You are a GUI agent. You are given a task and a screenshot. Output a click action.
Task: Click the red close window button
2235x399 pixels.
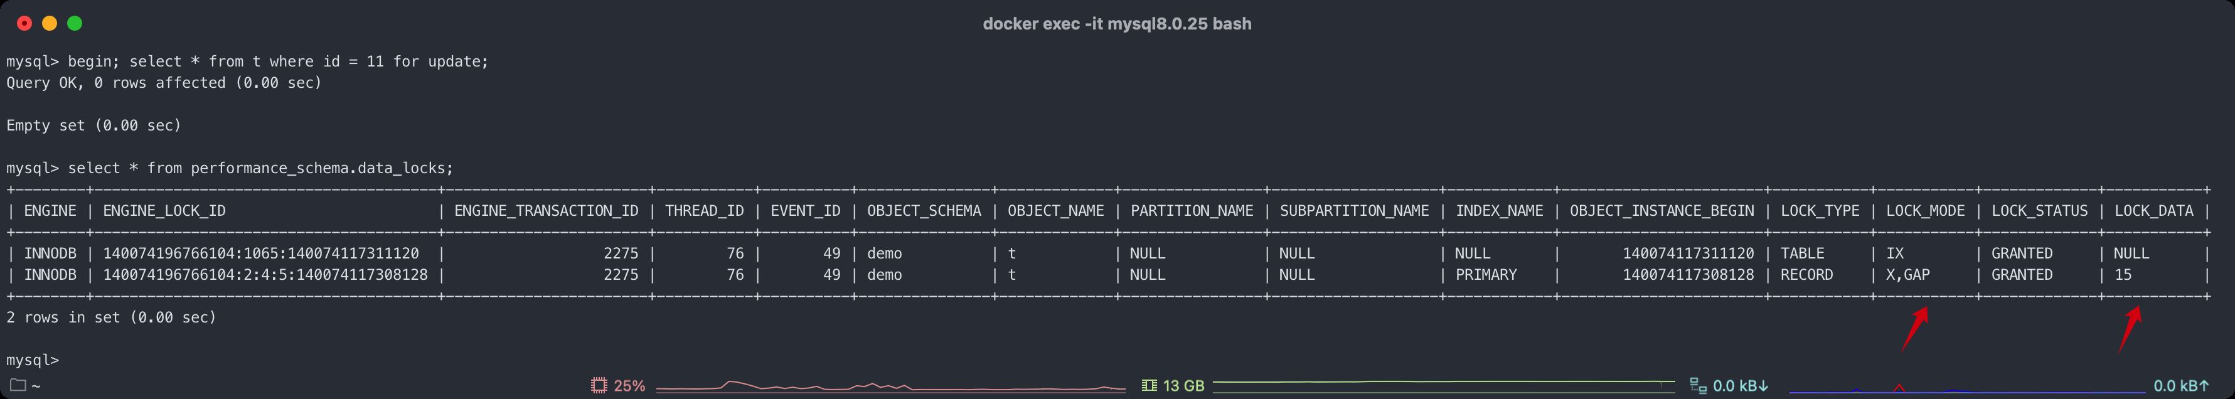24,23
